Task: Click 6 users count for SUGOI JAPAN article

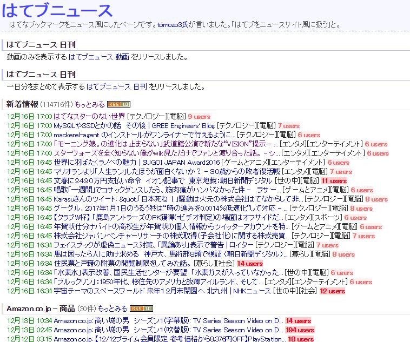Action: pyautogui.click(x=339, y=163)
